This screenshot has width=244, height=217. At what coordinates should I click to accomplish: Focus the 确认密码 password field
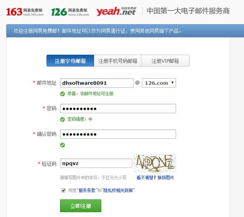pos(118,134)
